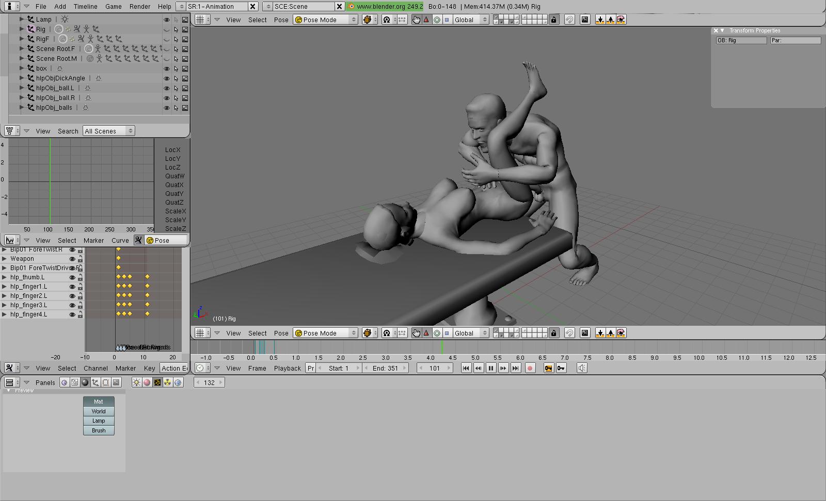Image resolution: width=826 pixels, height=501 pixels.
Task: Click the World button in Preview panel
Action: coord(99,411)
